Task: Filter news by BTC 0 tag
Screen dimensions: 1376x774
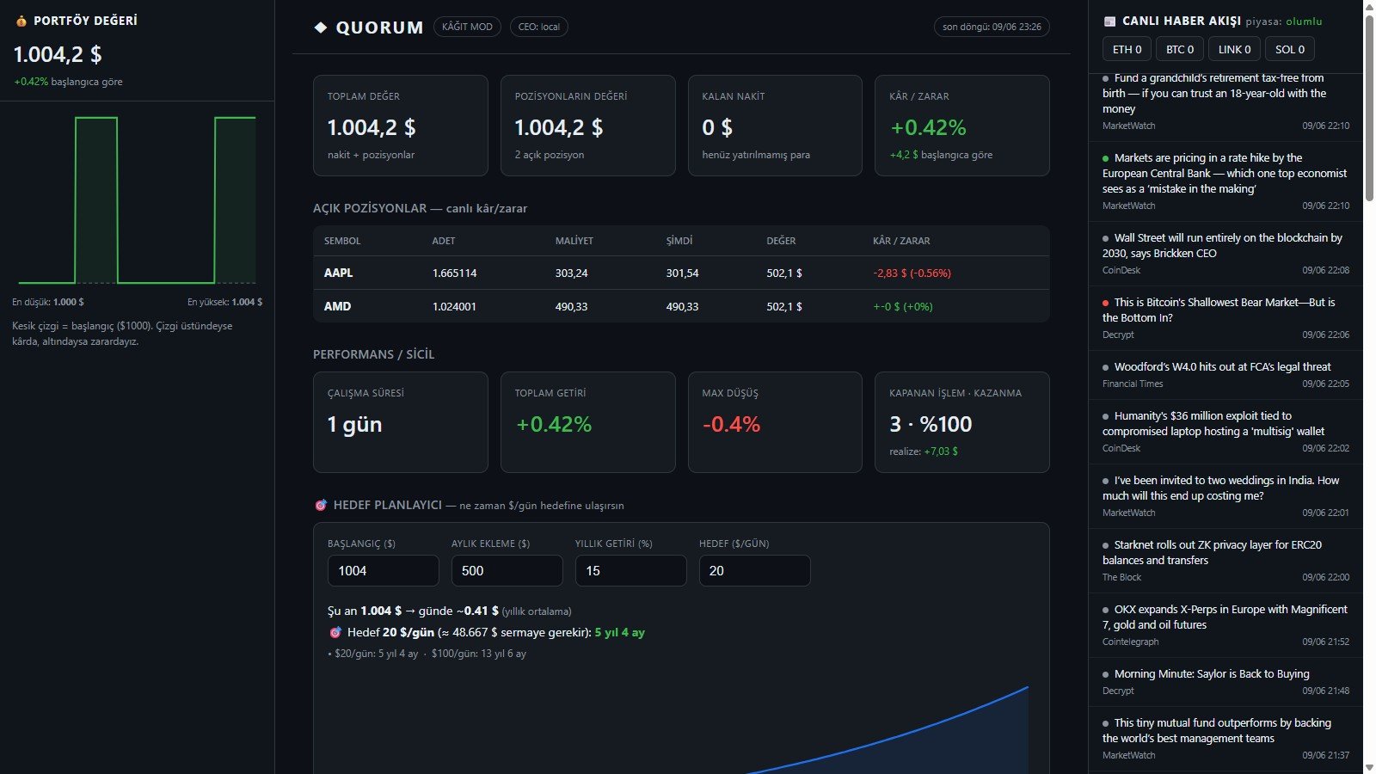Action: pyautogui.click(x=1180, y=49)
